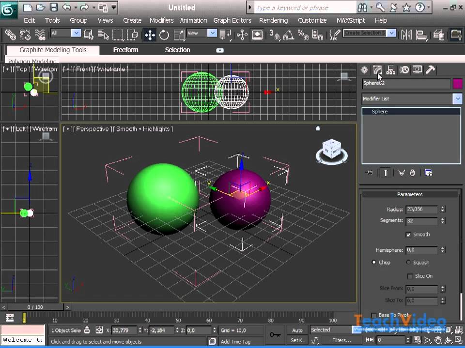Toggle the Smooth checkbox
Image resolution: width=465 pixels, height=348 pixels.
[x=408, y=235]
